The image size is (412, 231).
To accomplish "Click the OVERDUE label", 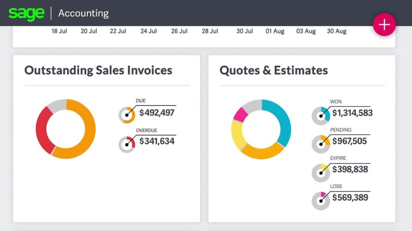I will tap(146, 130).
